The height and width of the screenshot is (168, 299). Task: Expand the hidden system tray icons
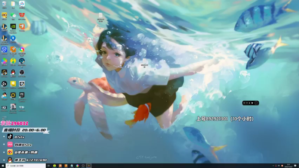click(273, 166)
